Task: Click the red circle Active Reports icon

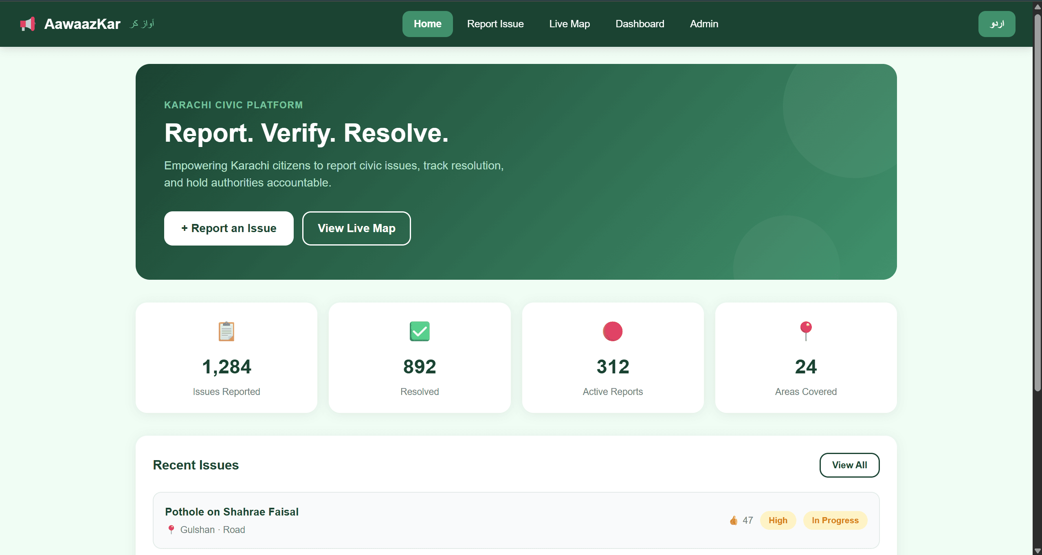Action: pos(613,331)
